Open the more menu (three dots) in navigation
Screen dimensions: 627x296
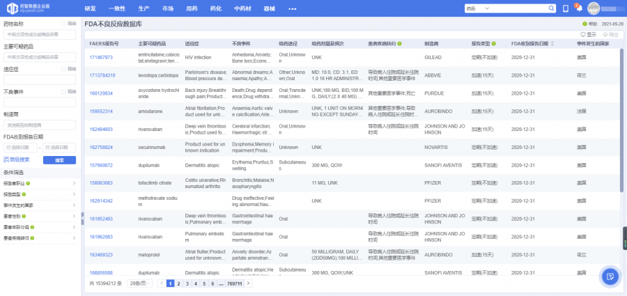[x=293, y=8]
